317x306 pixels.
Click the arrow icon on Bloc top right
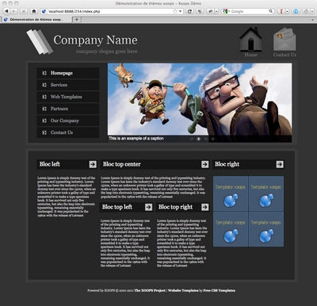(204, 207)
